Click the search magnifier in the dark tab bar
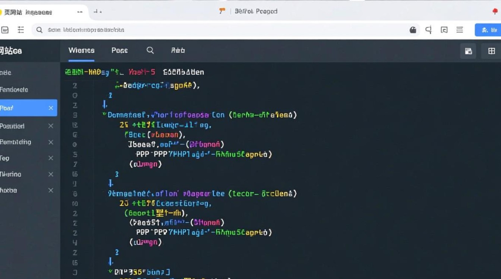This screenshot has height=279, width=501. point(150,50)
